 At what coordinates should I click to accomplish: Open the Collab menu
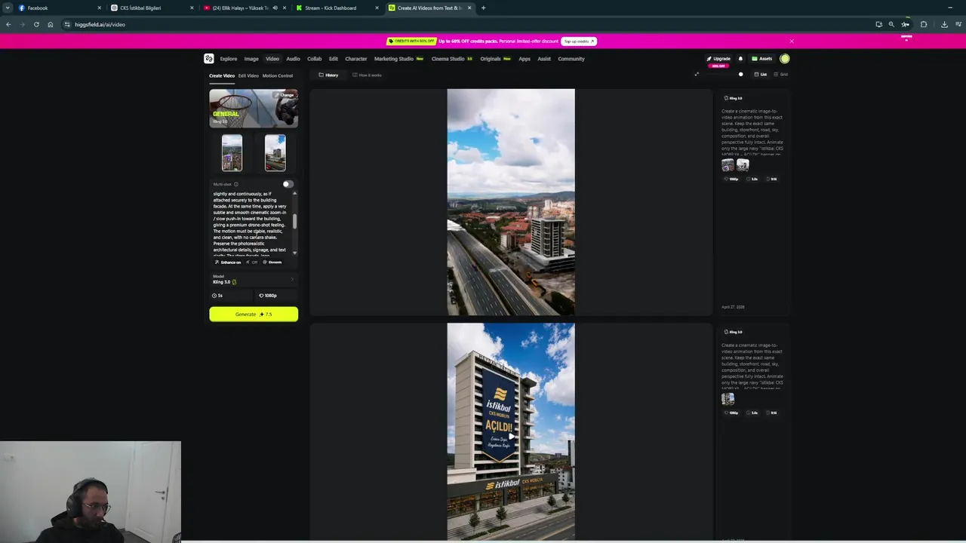(x=315, y=59)
